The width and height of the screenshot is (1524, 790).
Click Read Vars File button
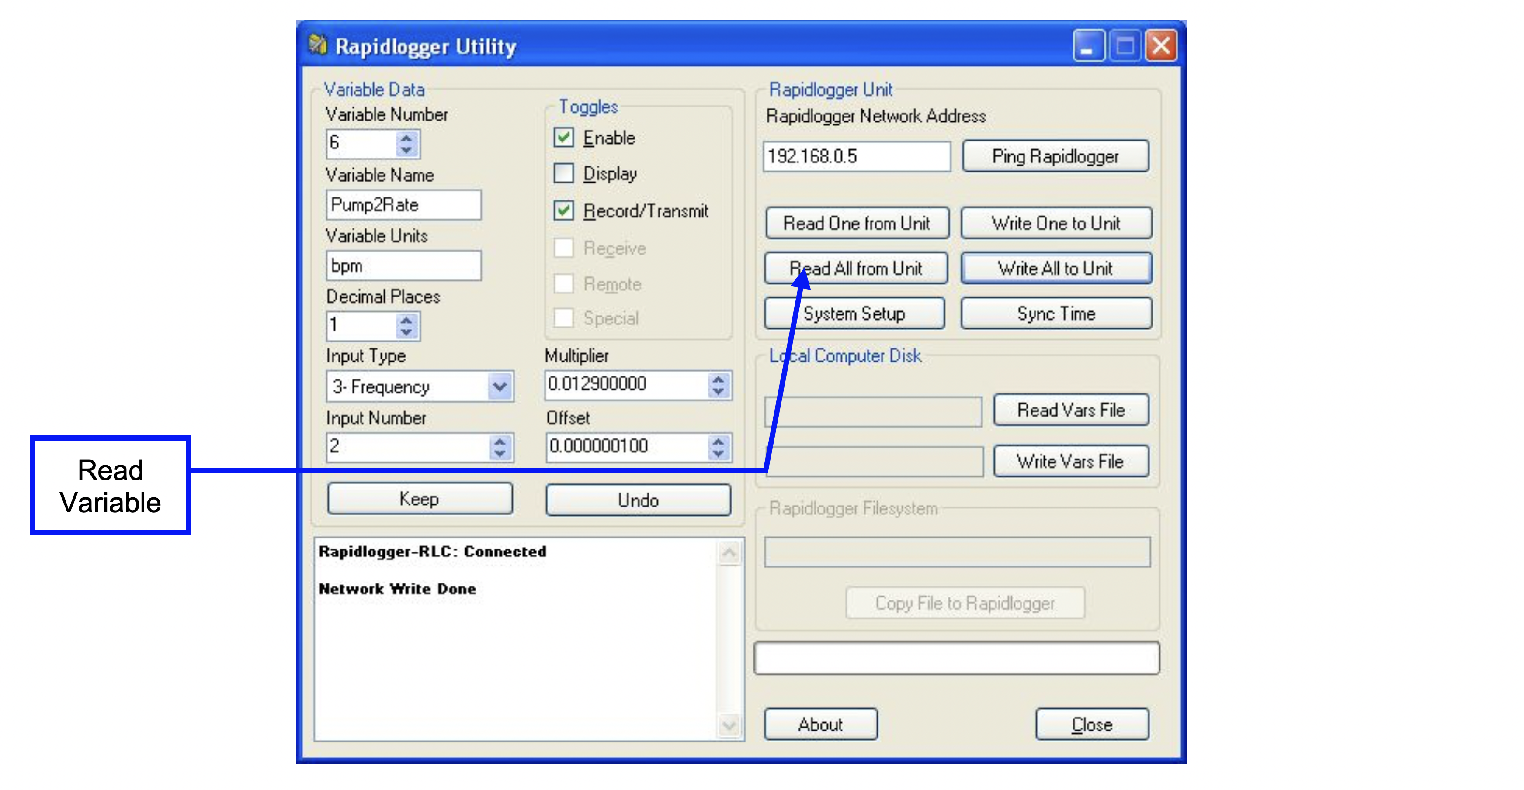coord(1071,410)
